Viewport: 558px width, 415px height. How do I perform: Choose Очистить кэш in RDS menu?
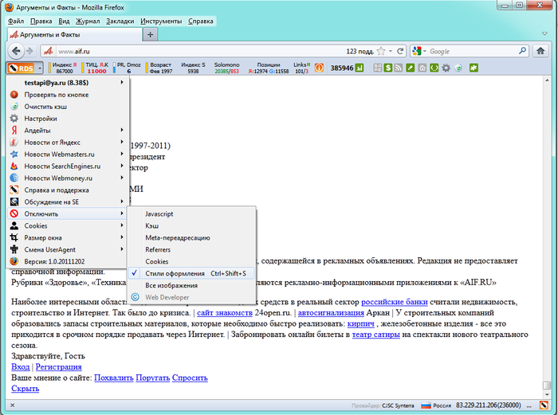(x=68, y=107)
